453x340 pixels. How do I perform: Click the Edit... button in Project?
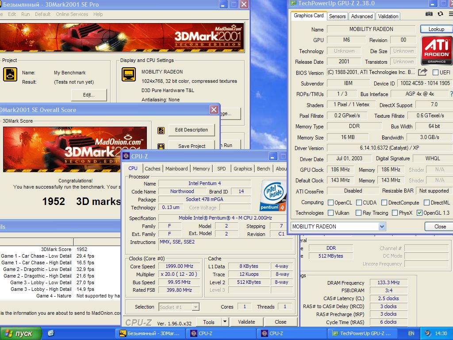click(x=89, y=95)
